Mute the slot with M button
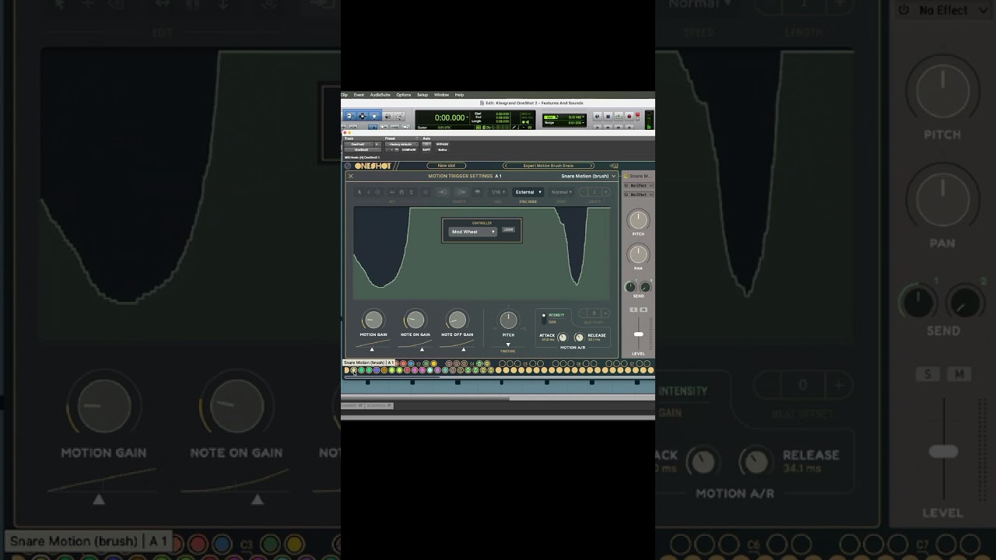 644,310
